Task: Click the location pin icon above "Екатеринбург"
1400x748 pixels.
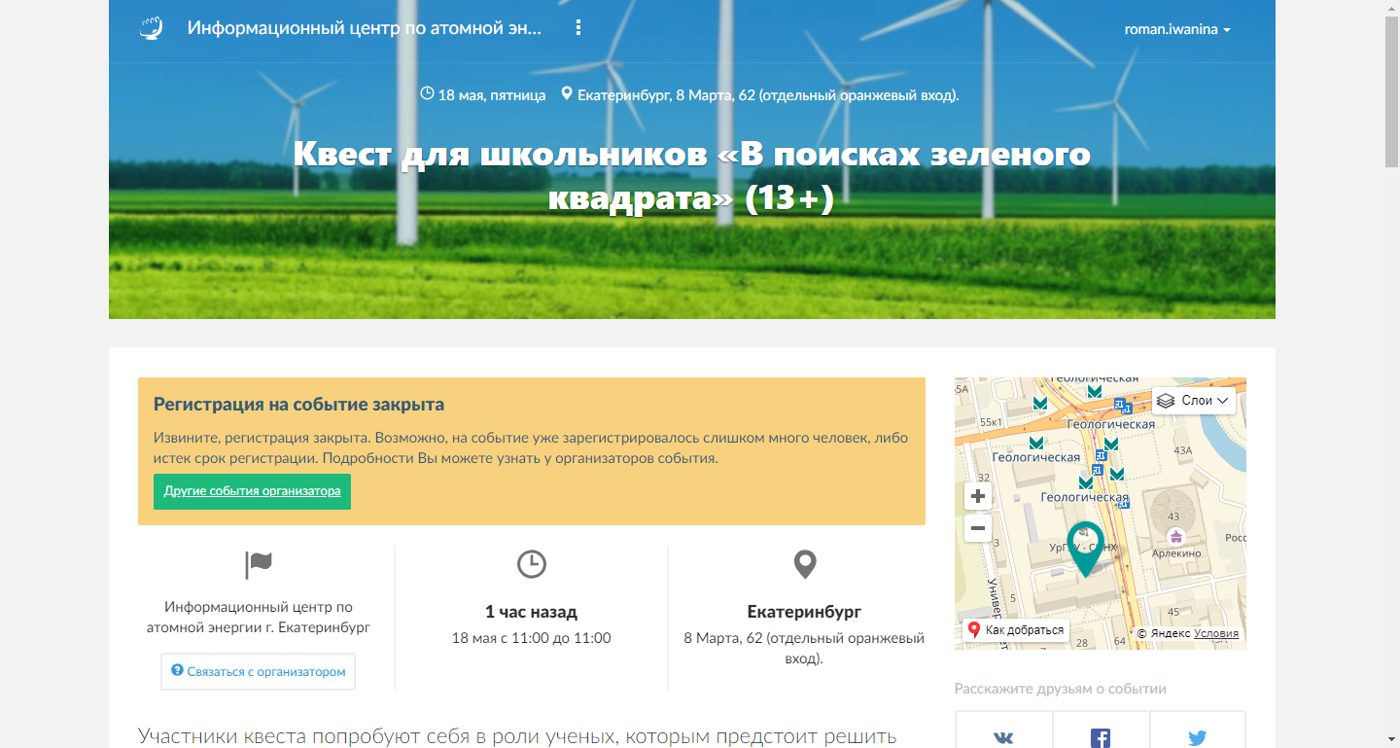Action: 804,564
